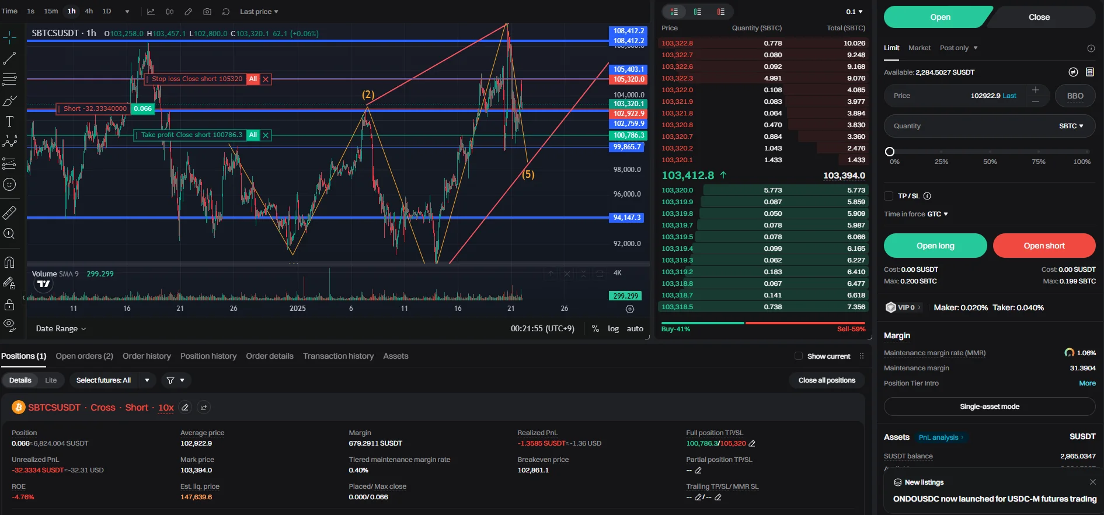Open the Post only dropdown
This screenshot has height=515, width=1104.
(959, 48)
